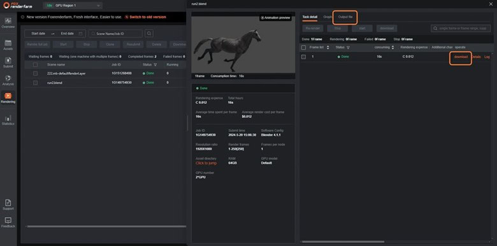Click the Clone button
497x246 pixels.
click(110, 45)
